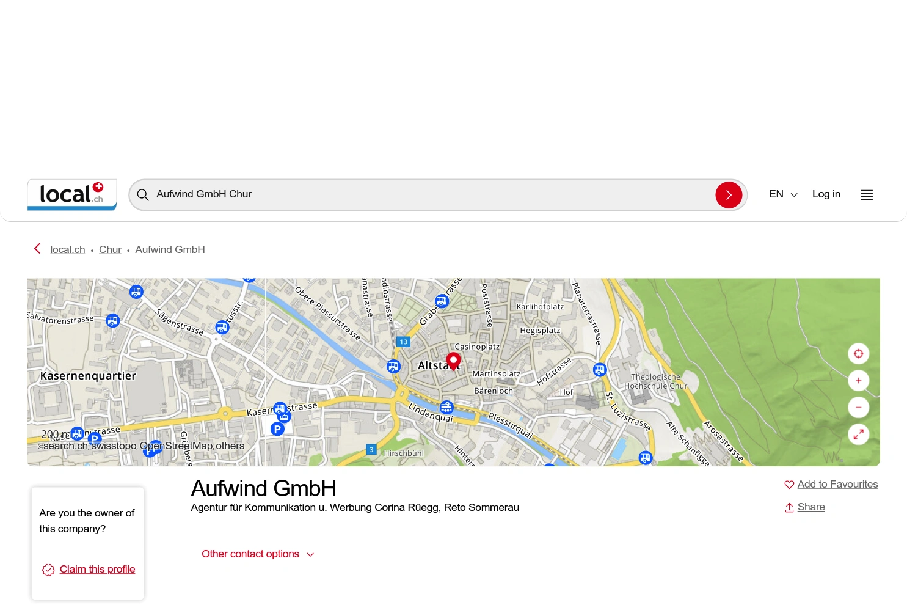The image size is (907, 605).
Task: Open the hamburger navigation menu
Action: click(x=866, y=194)
